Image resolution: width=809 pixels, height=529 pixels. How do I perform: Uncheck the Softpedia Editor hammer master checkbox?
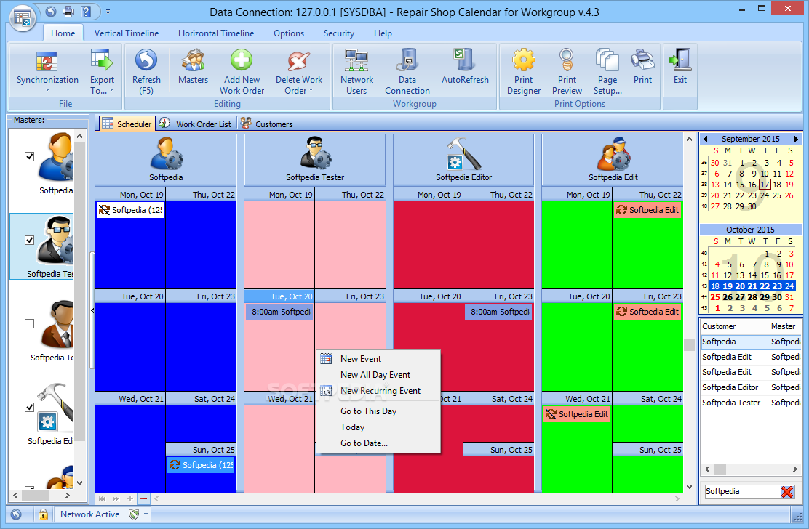click(29, 407)
